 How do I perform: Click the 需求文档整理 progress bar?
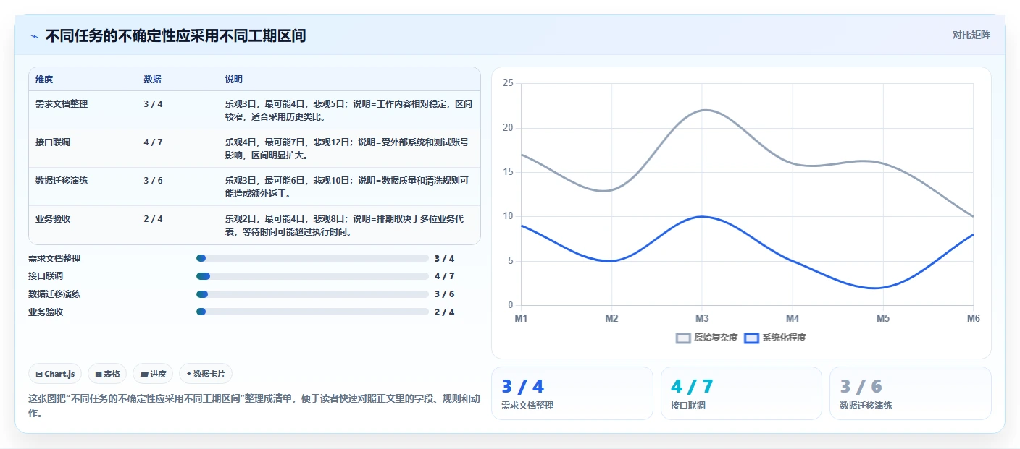(x=312, y=258)
